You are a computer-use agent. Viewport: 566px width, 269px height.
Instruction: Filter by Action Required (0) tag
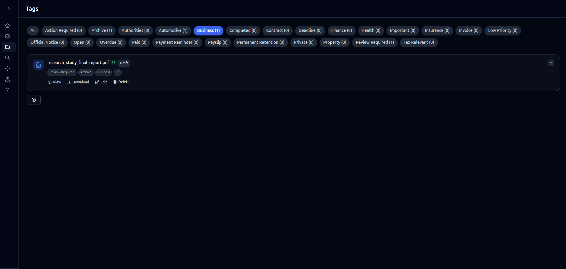coord(64,30)
